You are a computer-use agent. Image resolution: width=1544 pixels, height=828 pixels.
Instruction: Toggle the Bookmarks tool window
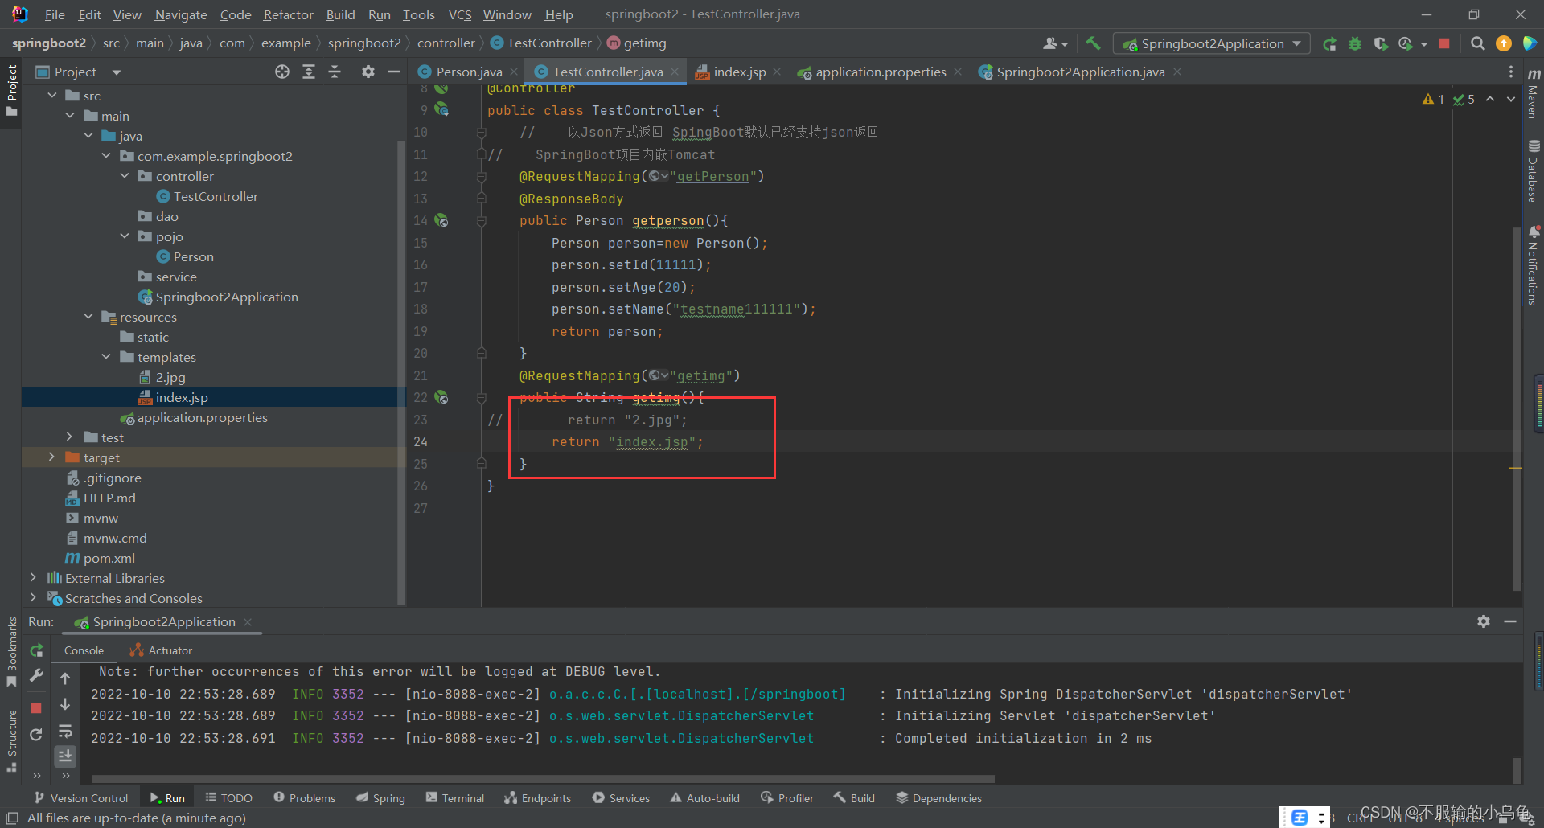[x=11, y=652]
